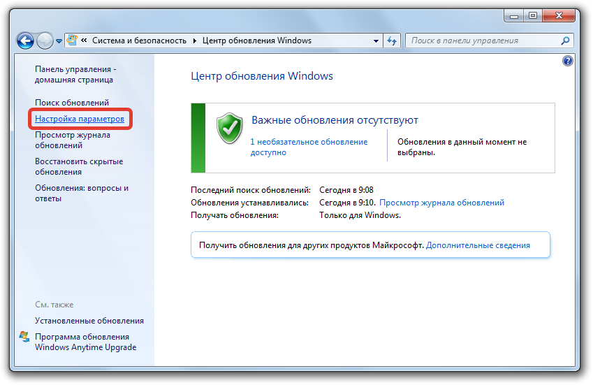The image size is (593, 385).
Task: Open Help with blue question mark icon
Action: point(567,61)
